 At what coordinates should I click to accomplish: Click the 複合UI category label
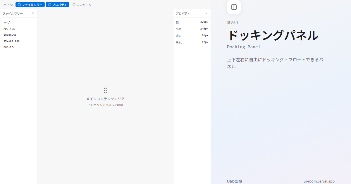[232, 23]
